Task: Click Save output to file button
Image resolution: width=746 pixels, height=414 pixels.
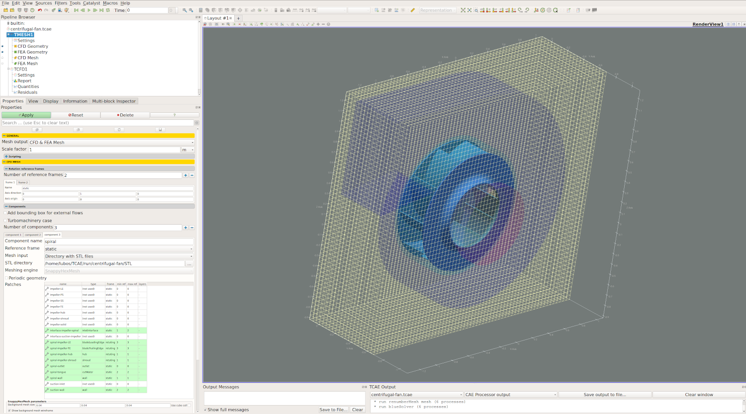Action: [604, 395]
